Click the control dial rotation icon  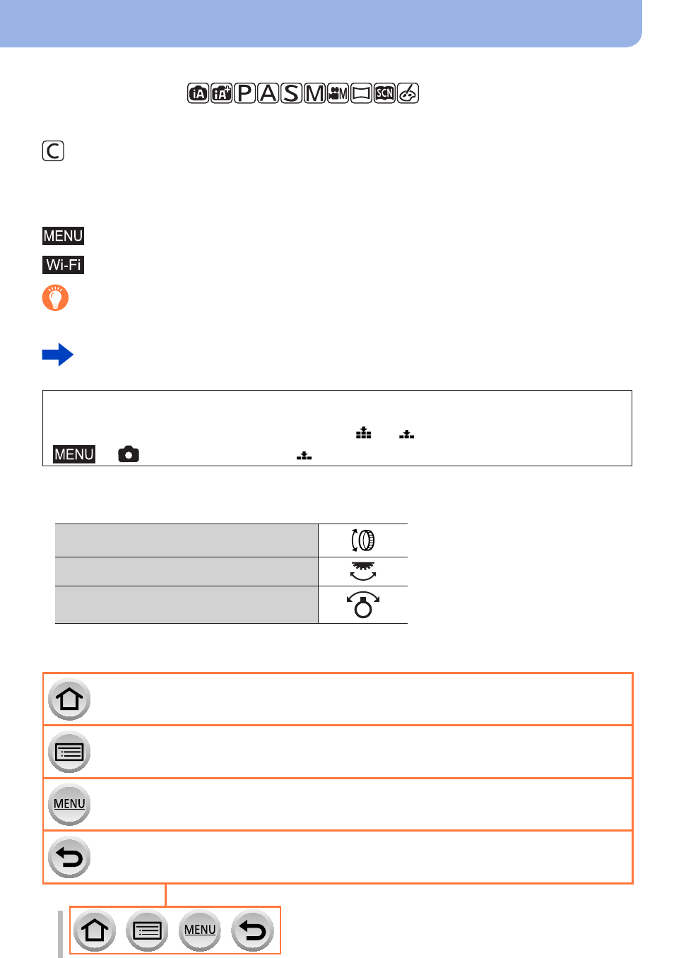(x=363, y=605)
